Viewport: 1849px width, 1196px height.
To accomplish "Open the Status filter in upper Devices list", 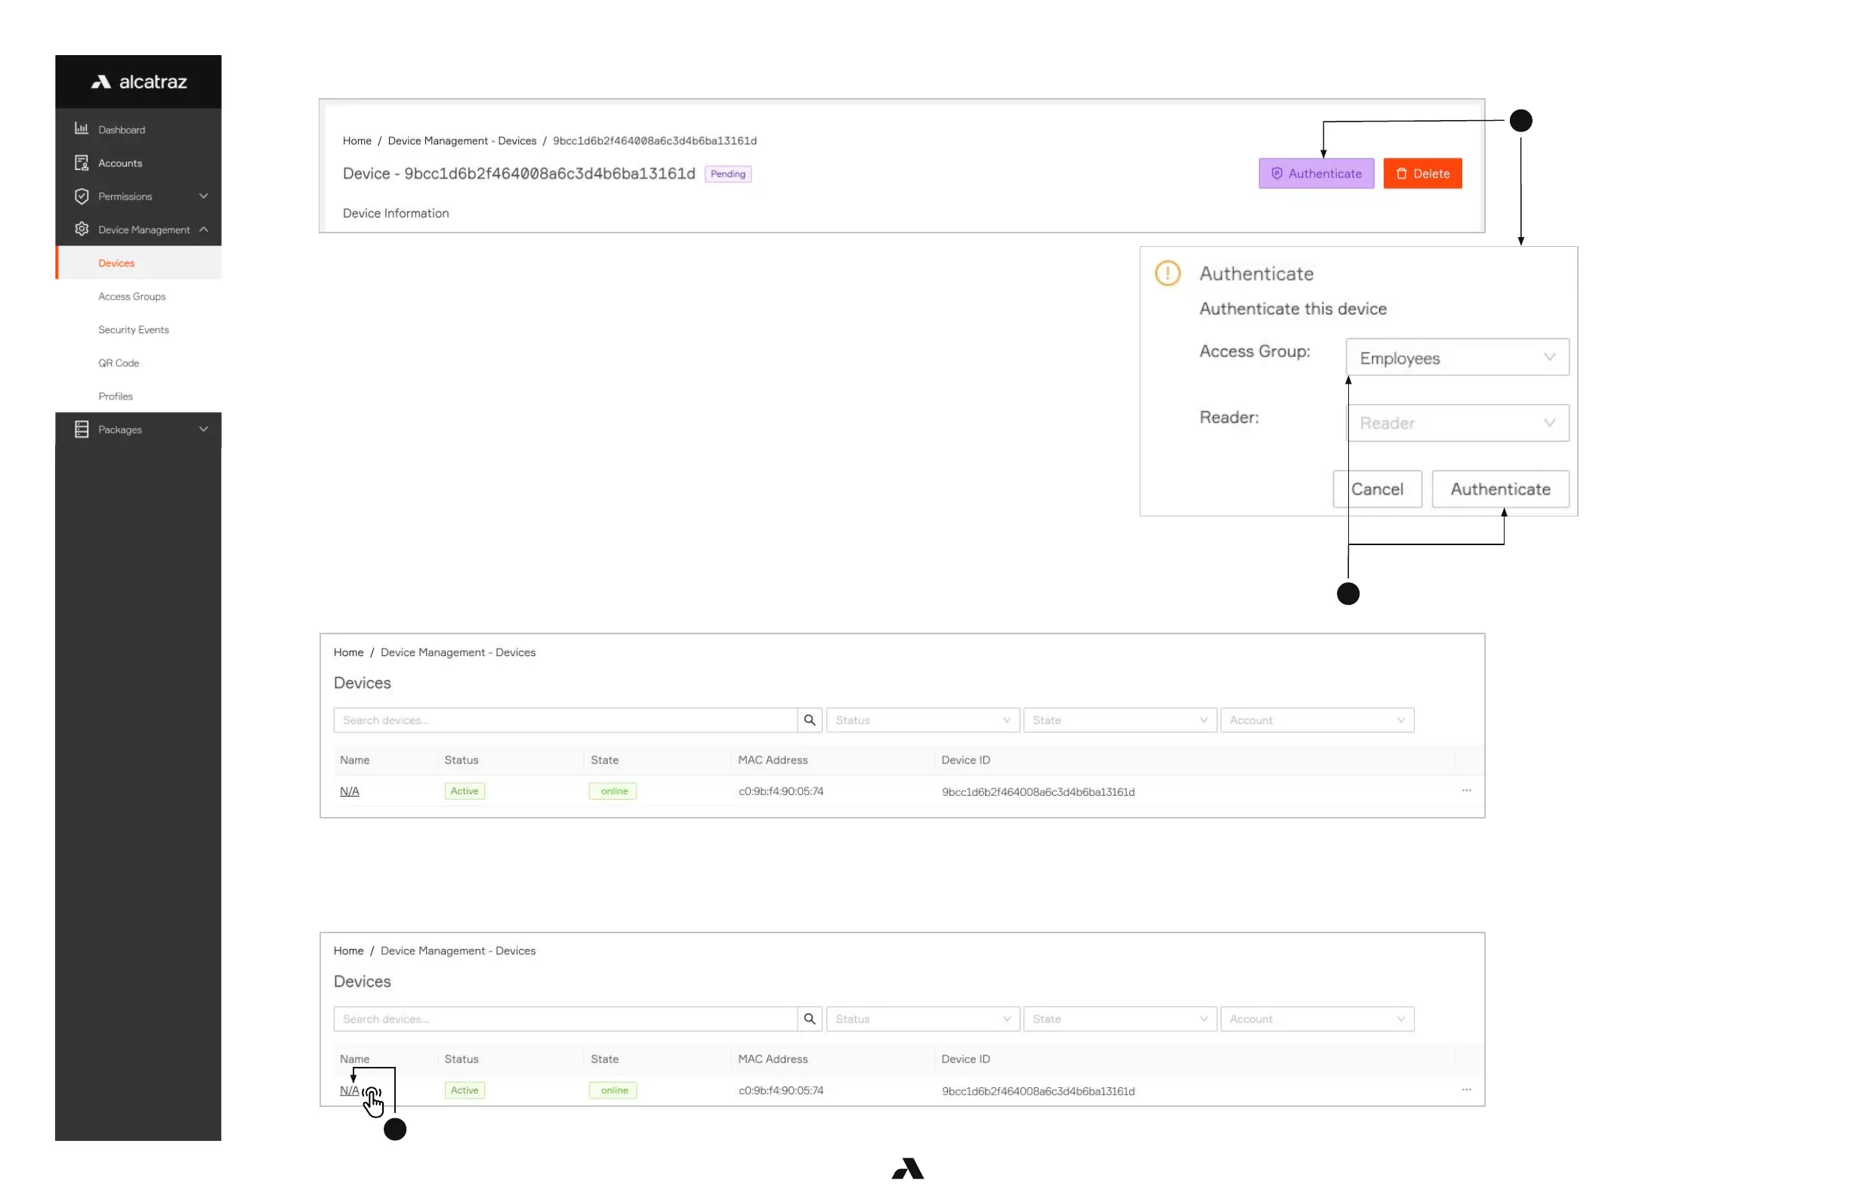I will (922, 720).
